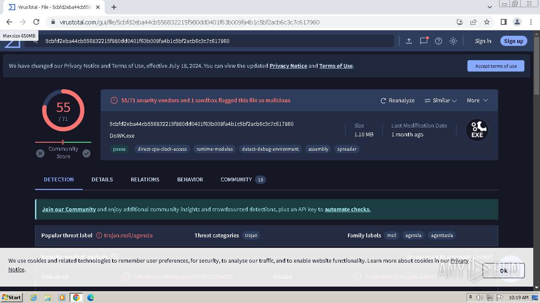540x303 pixels.
Task: Click the trojan.msil/agensla threat label
Action: pos(128,235)
